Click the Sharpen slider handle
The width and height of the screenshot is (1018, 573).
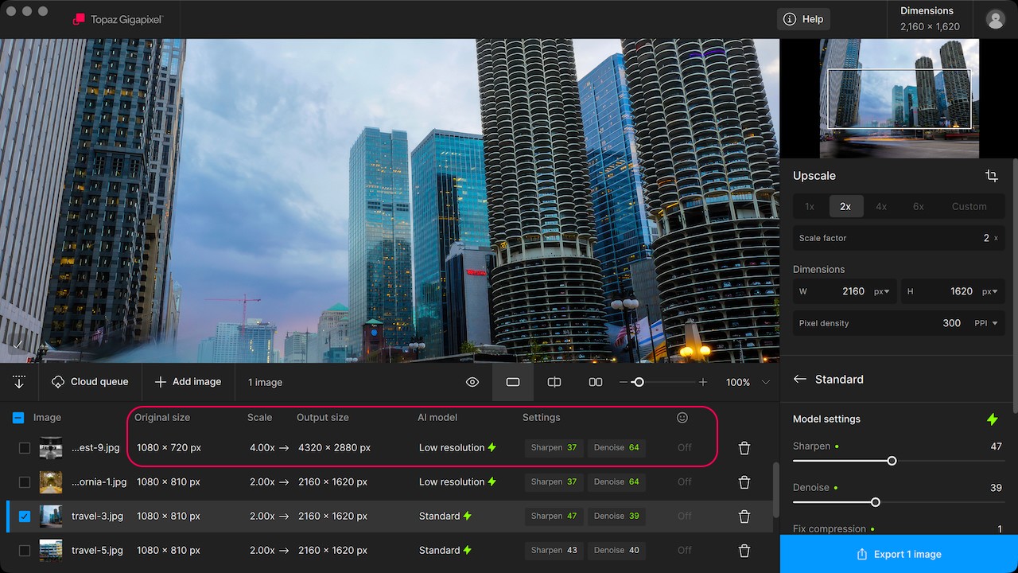coord(892,461)
